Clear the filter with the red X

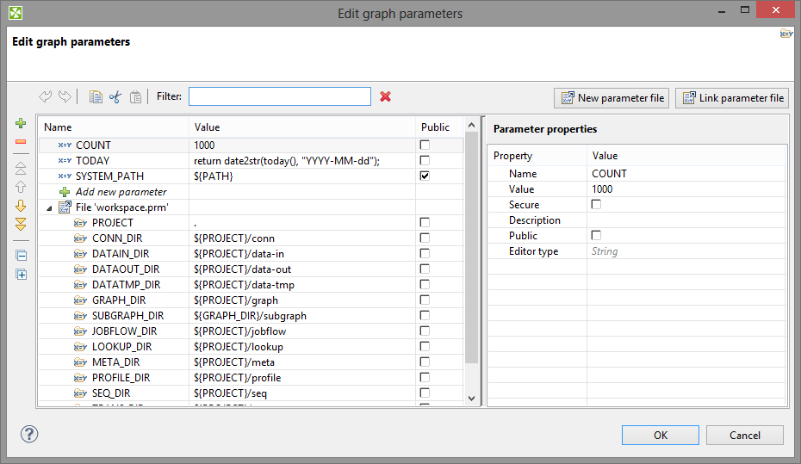pos(385,96)
